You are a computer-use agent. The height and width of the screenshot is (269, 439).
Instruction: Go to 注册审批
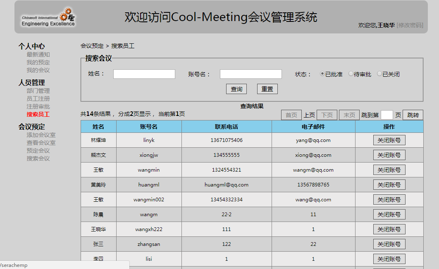click(38, 106)
